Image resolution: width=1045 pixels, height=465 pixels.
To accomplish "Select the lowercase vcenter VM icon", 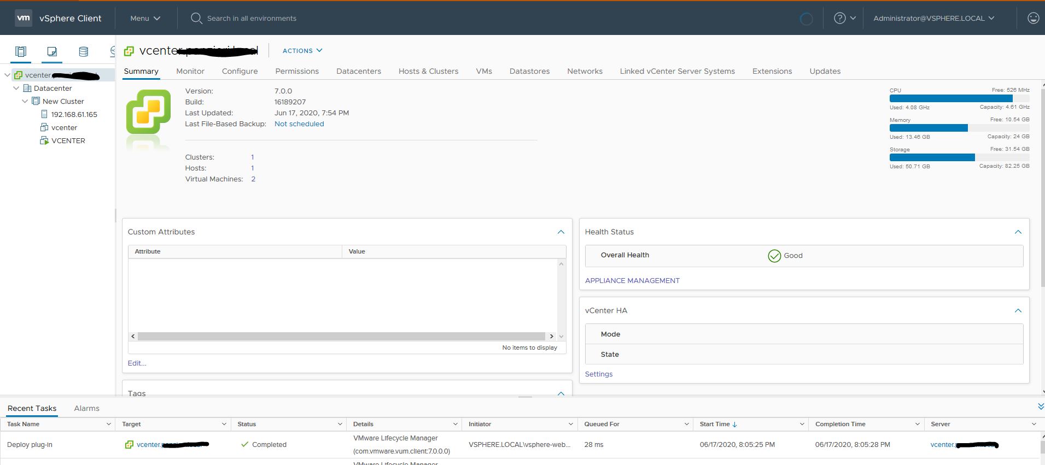I will point(45,127).
